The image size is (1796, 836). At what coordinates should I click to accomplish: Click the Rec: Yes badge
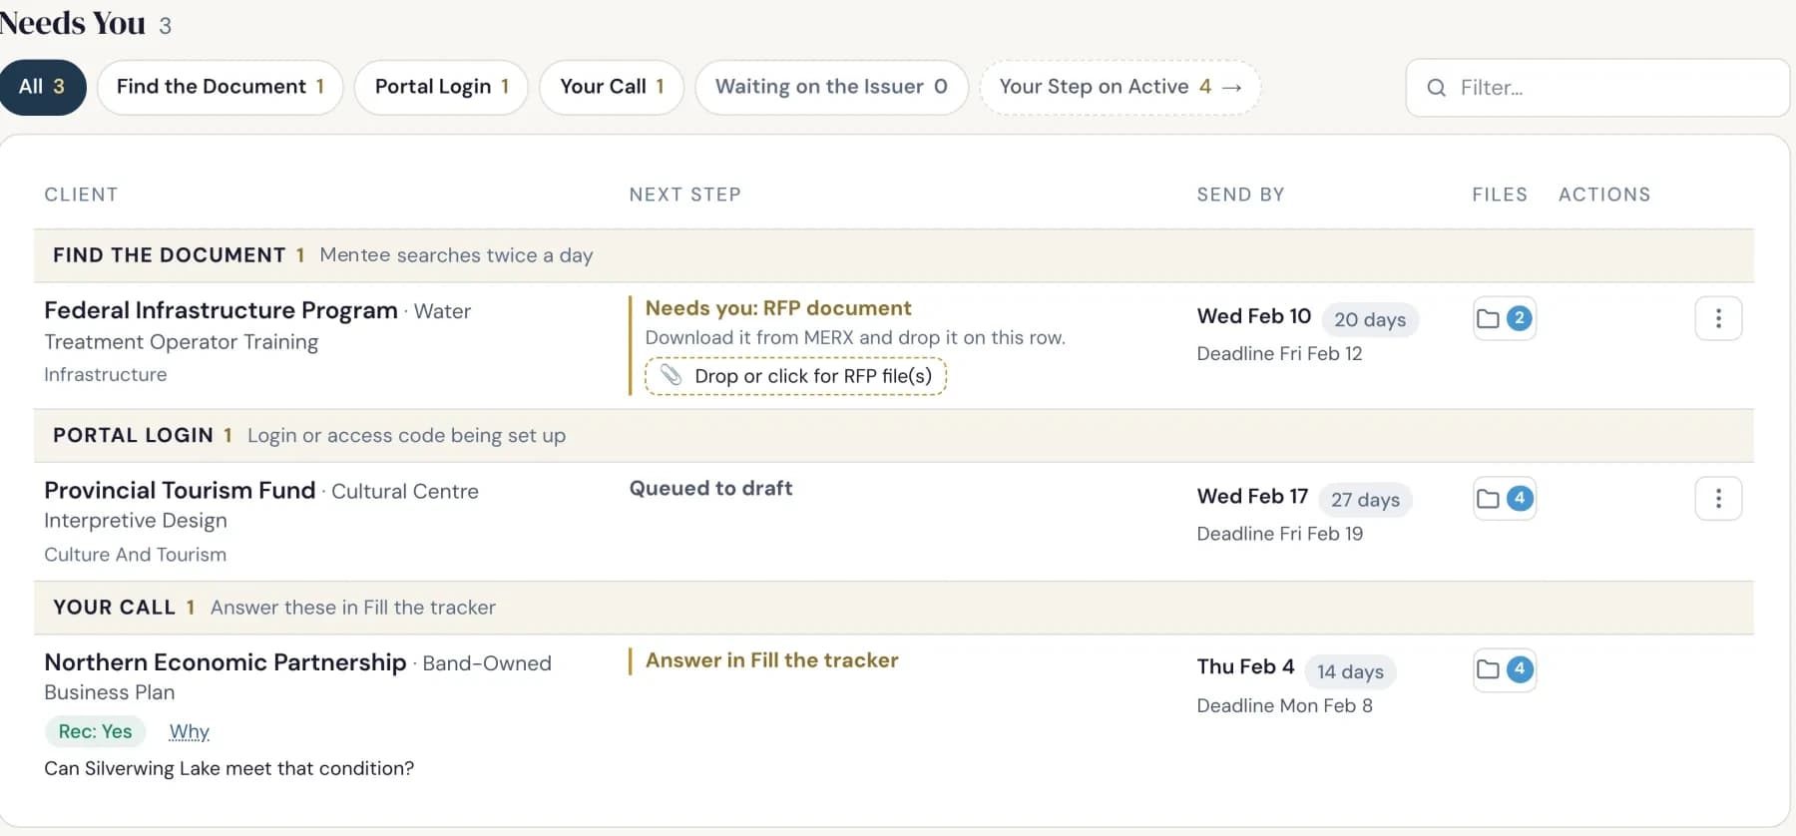pyautogui.click(x=95, y=731)
